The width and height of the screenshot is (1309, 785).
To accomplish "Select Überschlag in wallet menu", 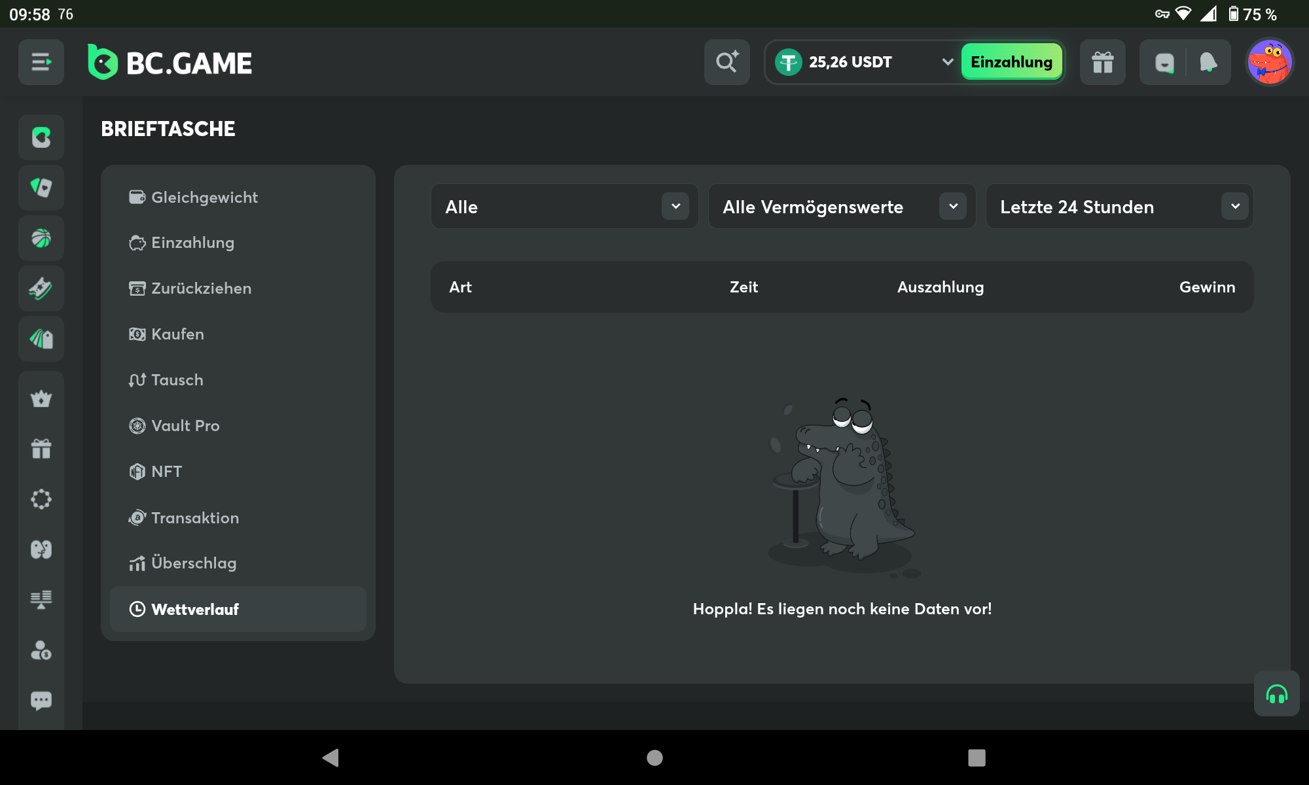I will click(238, 563).
